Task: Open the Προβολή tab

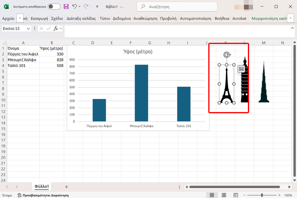Action: (168, 18)
